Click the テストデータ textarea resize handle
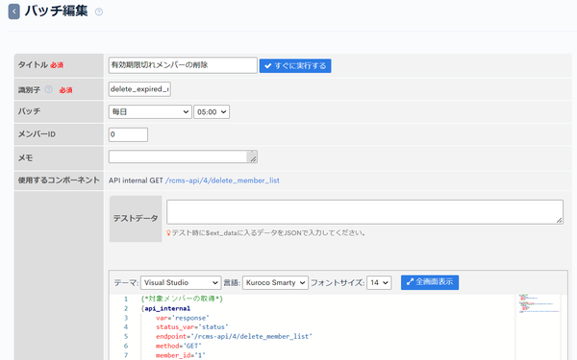The image size is (577, 360). pyautogui.click(x=560, y=220)
